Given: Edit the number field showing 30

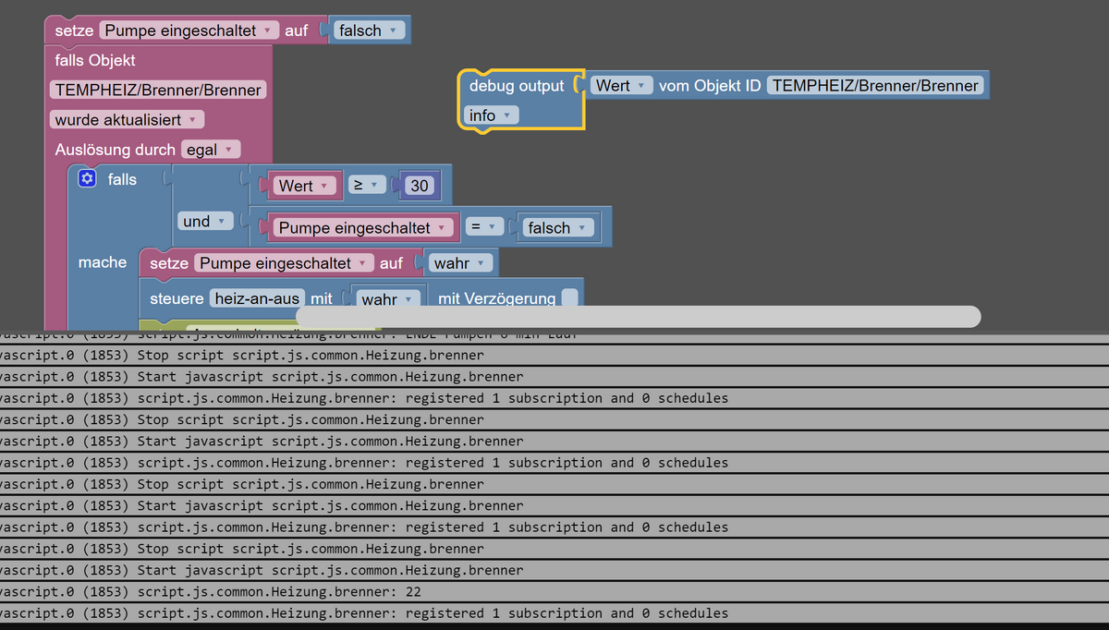Looking at the screenshot, I should 420,186.
